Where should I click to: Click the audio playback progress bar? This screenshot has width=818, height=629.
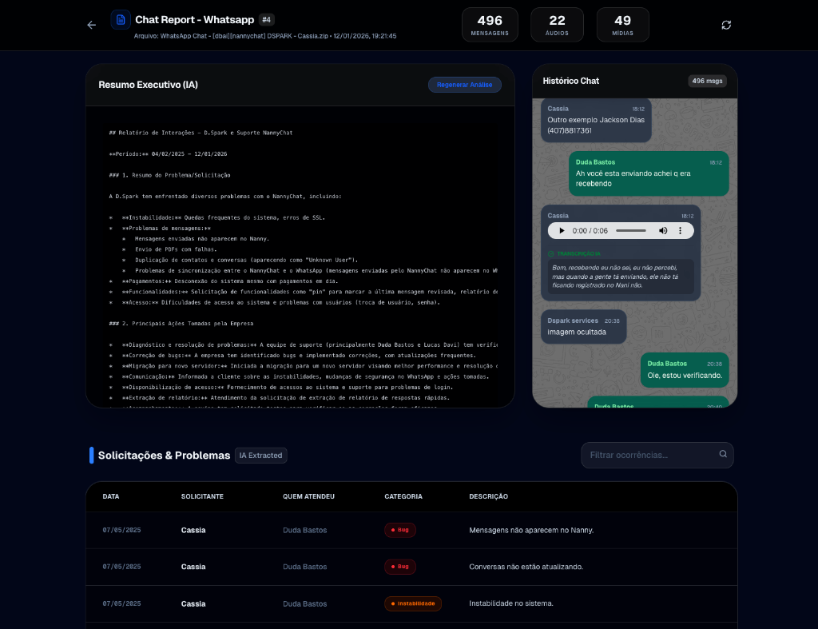coord(631,230)
